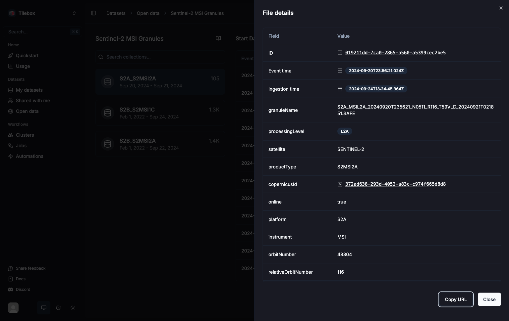The image size is (509, 321).
Task: Click the Shared with me people icon
Action: (11, 101)
